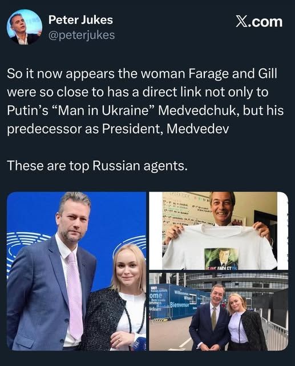Click the tweet text mentioning Medvedchuk
Screen dimensions: 295x366
coord(146,101)
